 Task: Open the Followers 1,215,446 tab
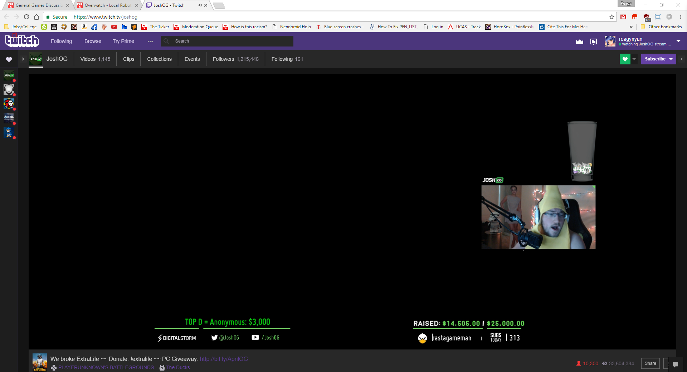coord(235,59)
